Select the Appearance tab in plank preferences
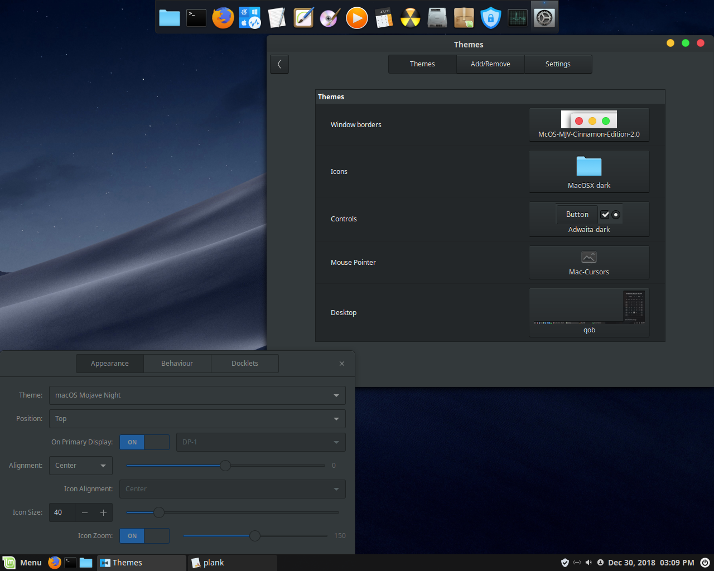 click(110, 364)
